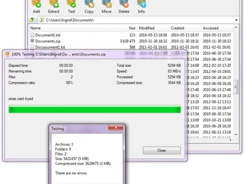Click accessed date 2012-02-10 17:20
The width and height of the screenshot is (245, 184).
tap(217, 65)
